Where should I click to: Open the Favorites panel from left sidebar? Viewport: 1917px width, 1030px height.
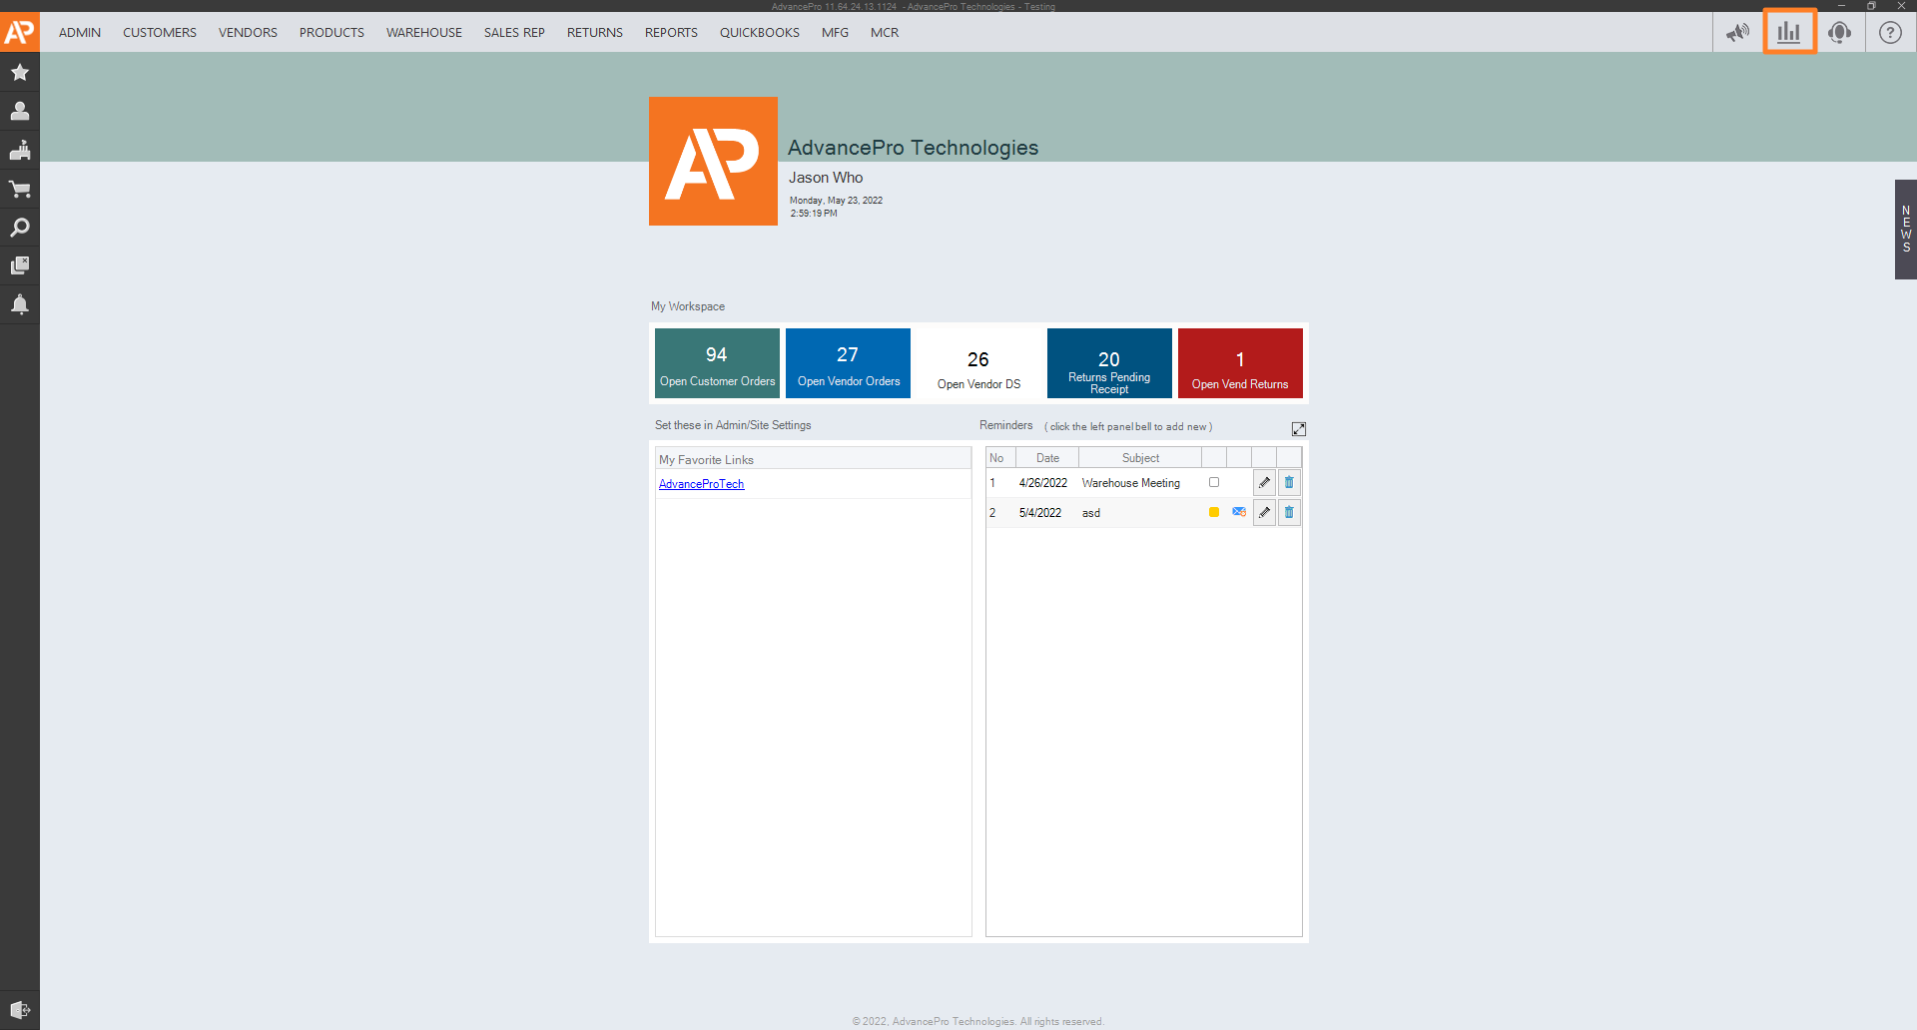pos(19,72)
